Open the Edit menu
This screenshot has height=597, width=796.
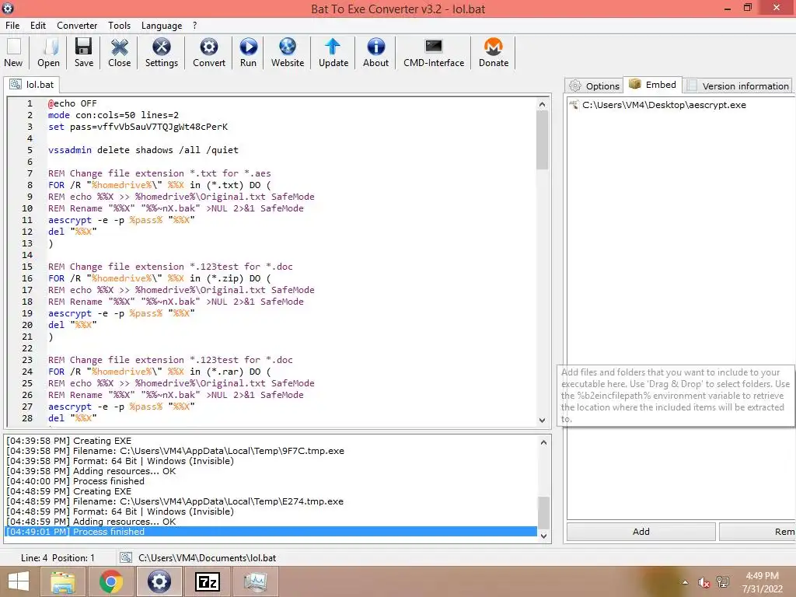[x=38, y=26]
